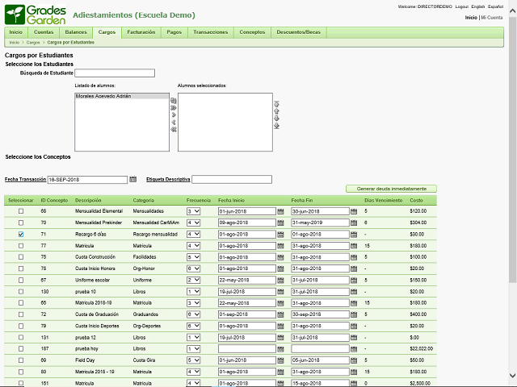Image resolution: width=517 pixels, height=387 pixels.
Task: Select the Uniforme escolar checkbox
Action: click(21, 280)
